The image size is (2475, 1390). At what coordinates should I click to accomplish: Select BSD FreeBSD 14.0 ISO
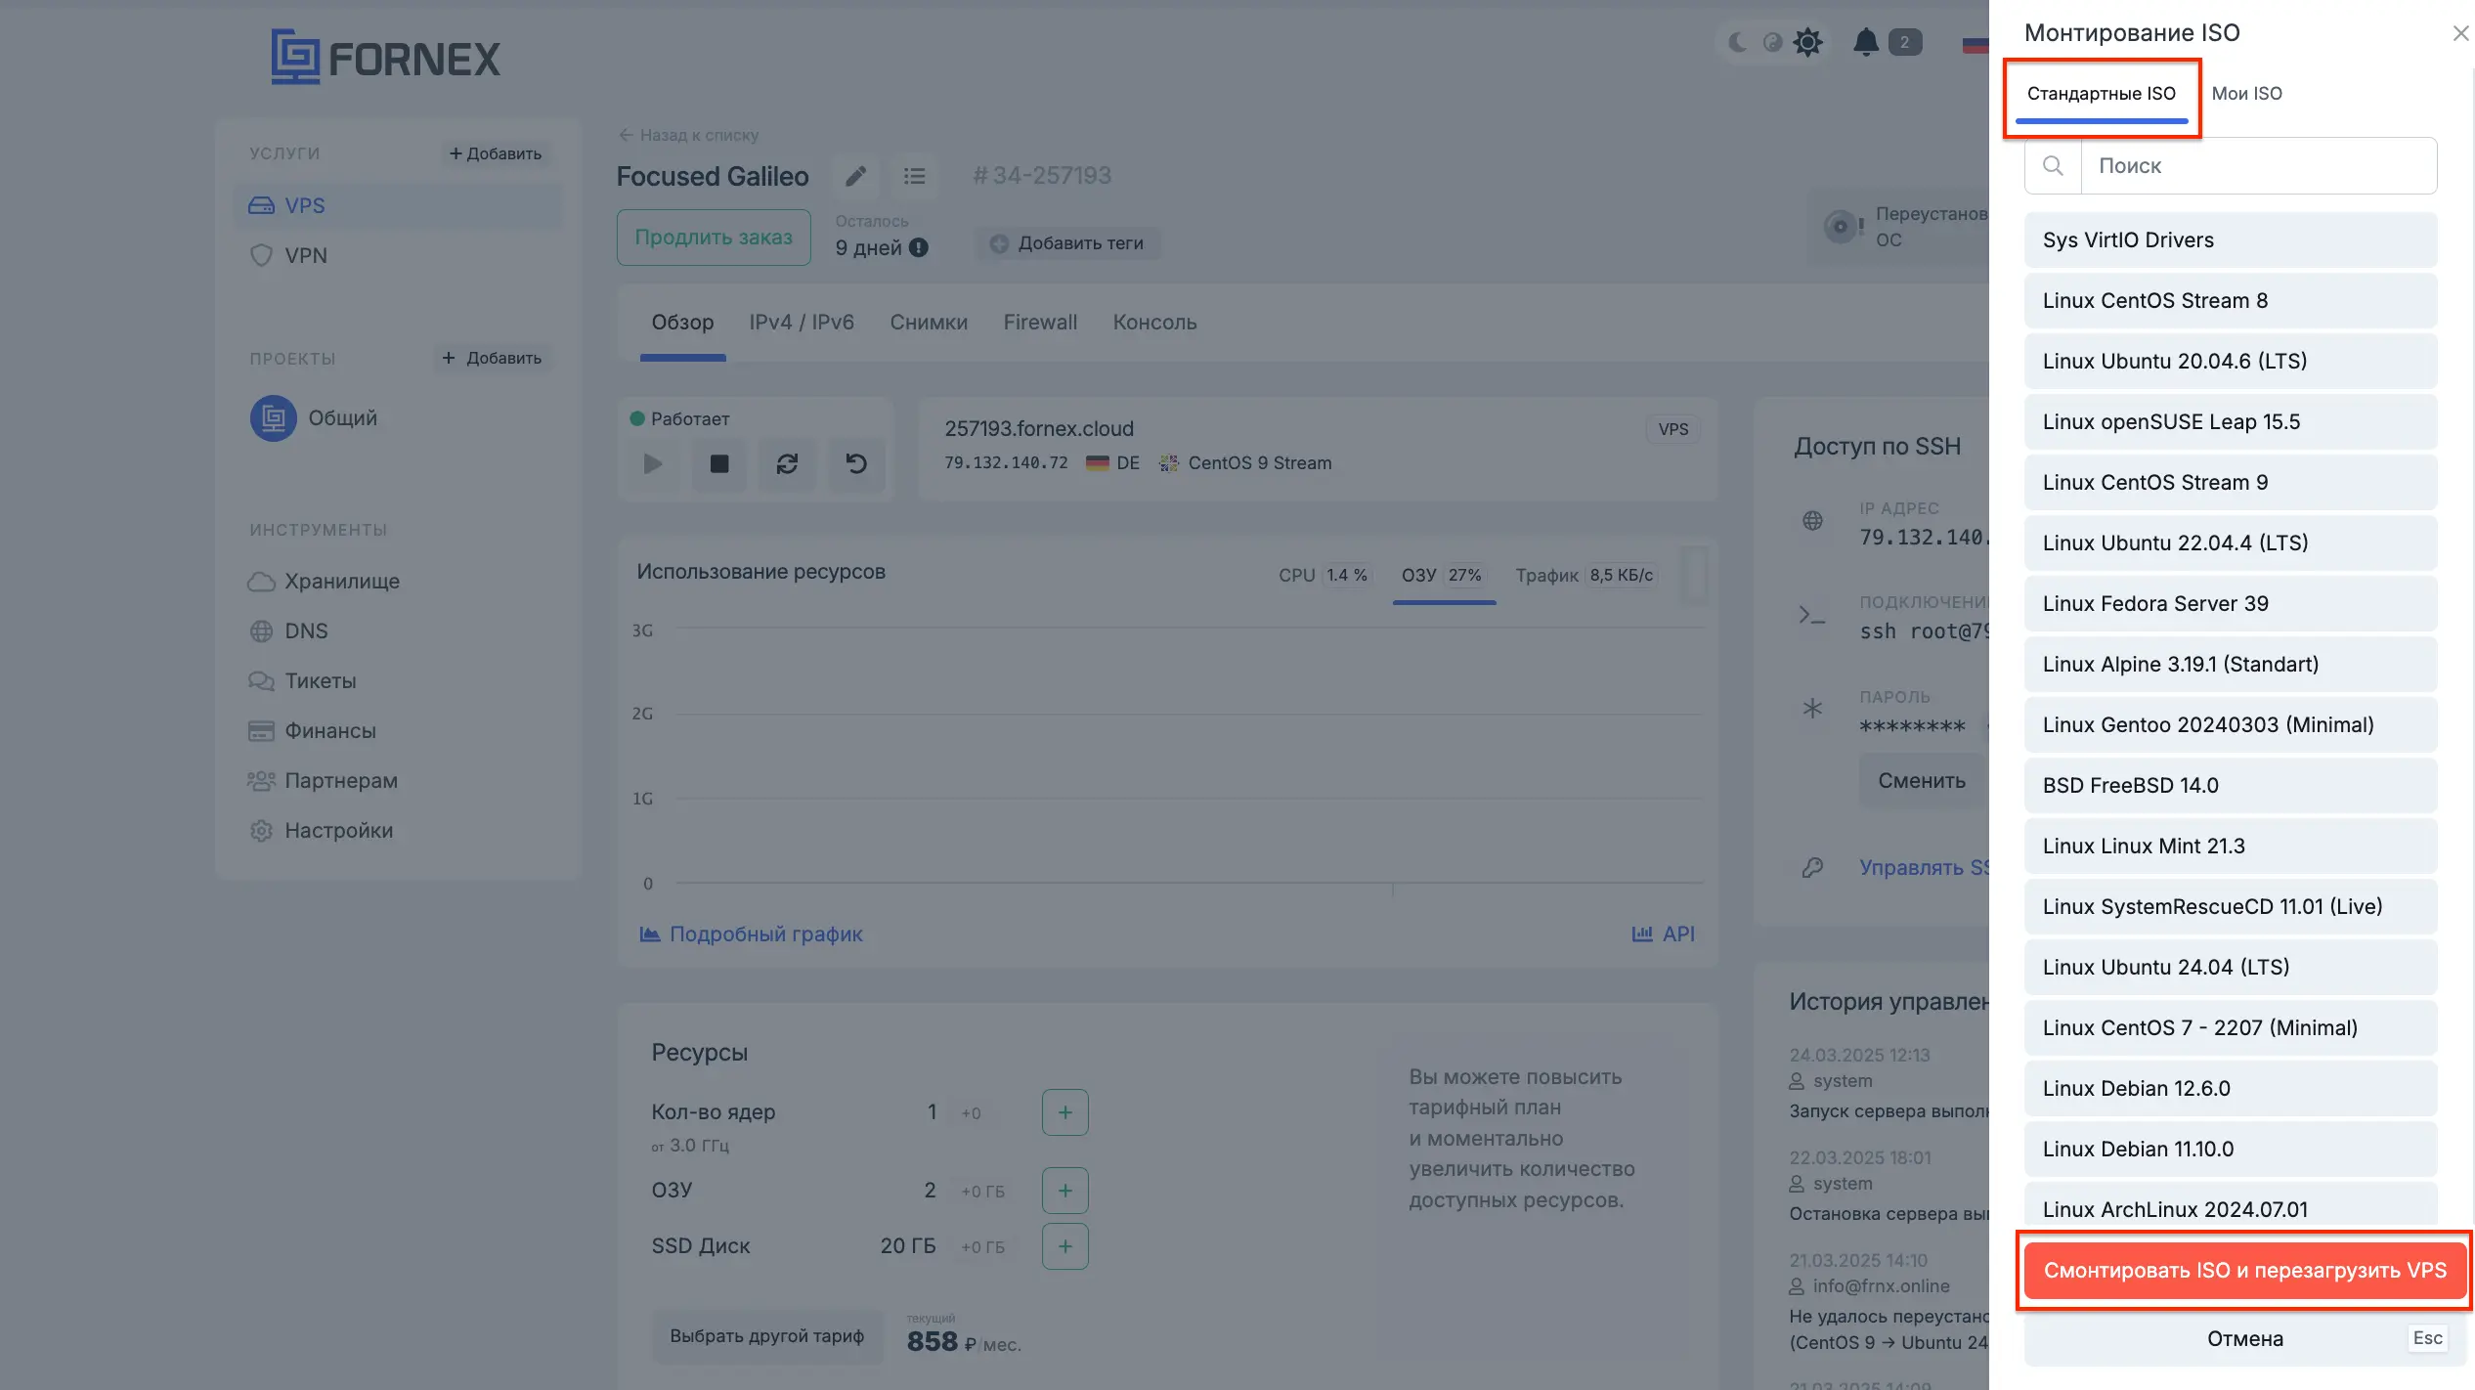2231,786
